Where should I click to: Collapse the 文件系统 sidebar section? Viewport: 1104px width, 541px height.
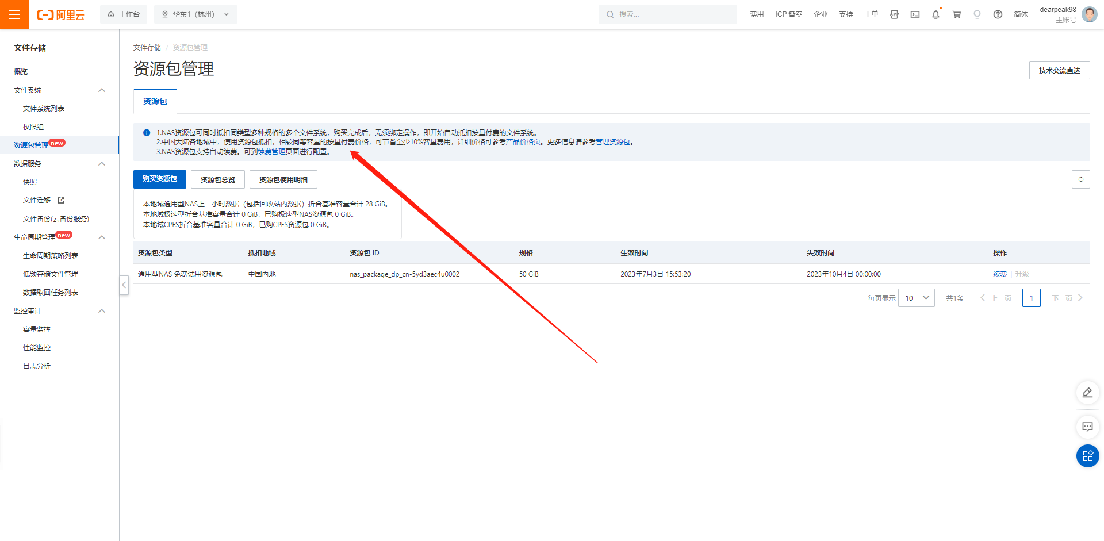[102, 90]
